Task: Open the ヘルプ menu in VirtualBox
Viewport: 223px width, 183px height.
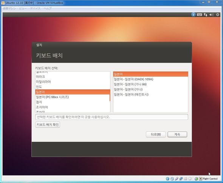Action: point(48,8)
